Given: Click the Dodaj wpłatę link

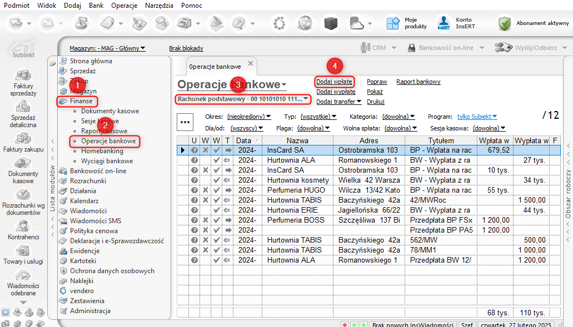Looking at the screenshot, I should coord(335,82).
